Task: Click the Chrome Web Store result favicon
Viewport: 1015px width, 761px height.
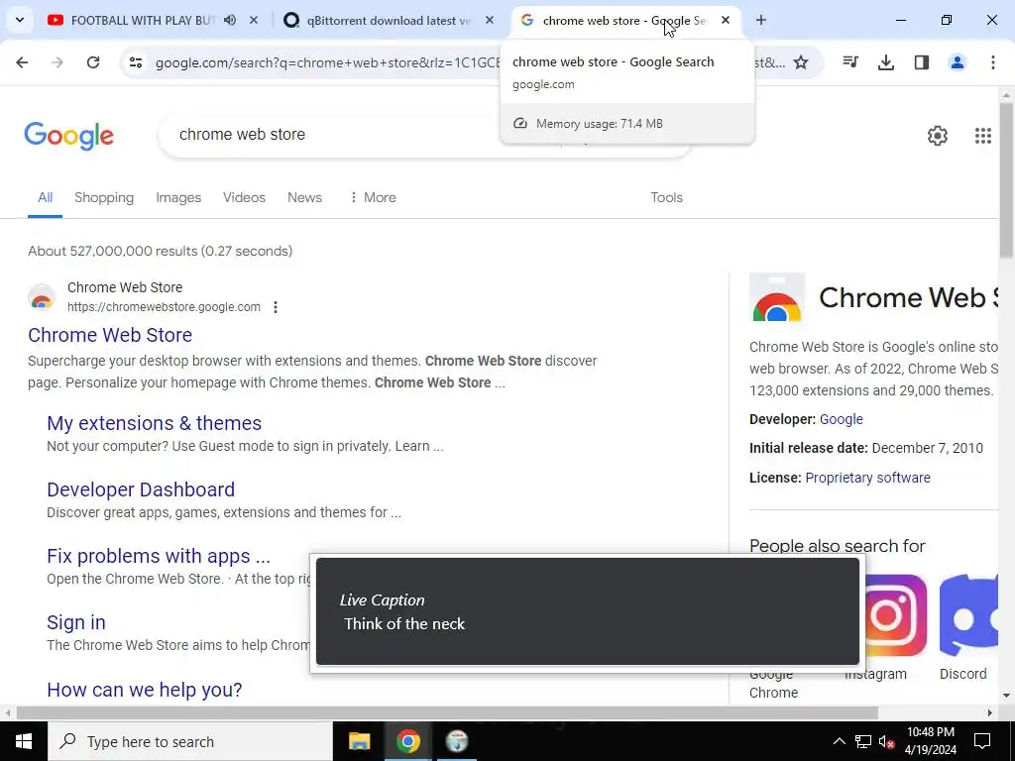Action: [42, 297]
